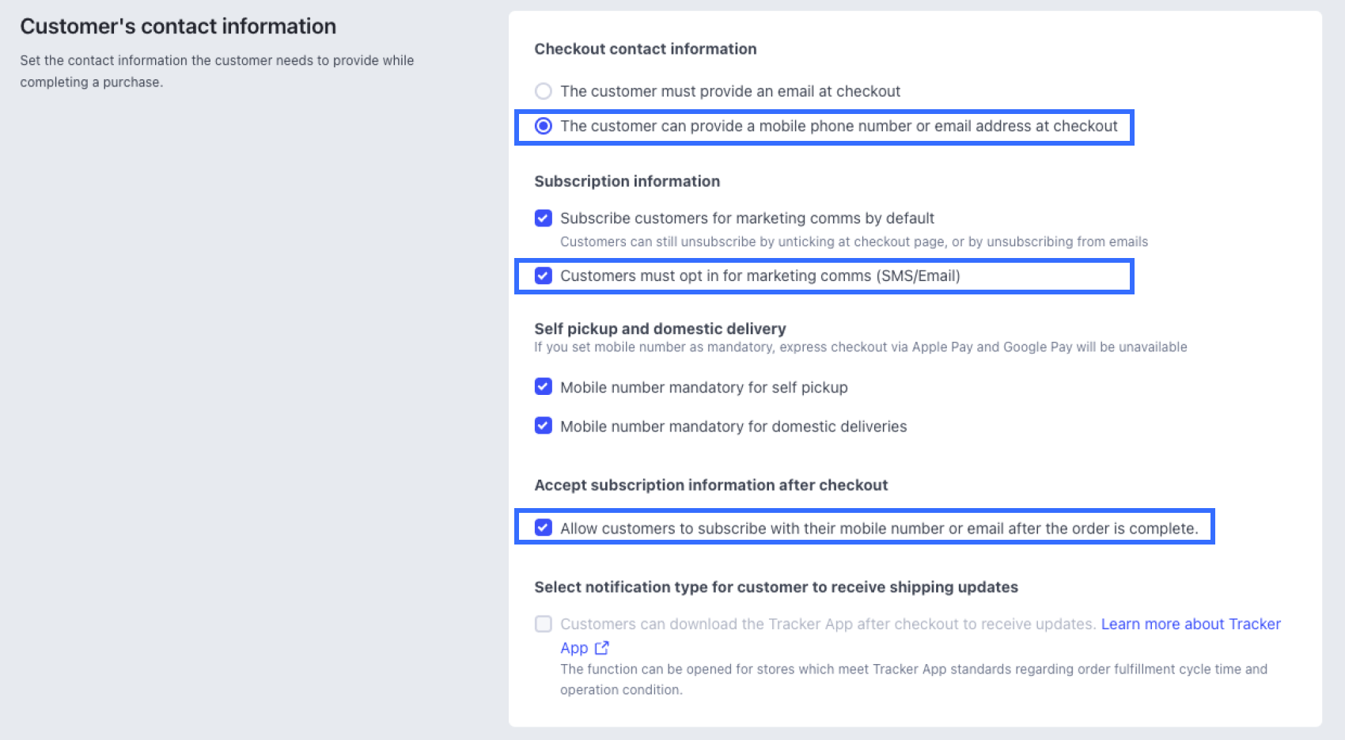The height and width of the screenshot is (740, 1345).
Task: Click the 'Customer's contact information' page heading
Action: click(178, 26)
